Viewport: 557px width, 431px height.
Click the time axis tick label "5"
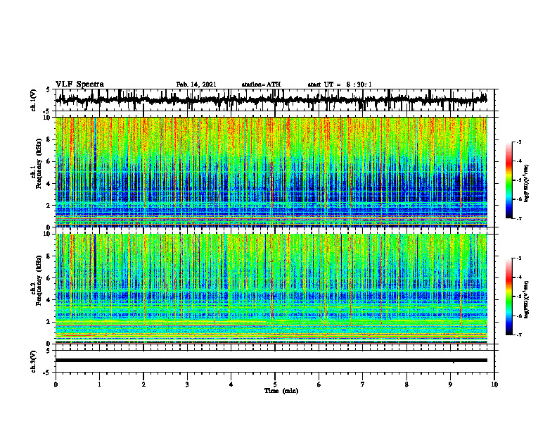(275, 385)
